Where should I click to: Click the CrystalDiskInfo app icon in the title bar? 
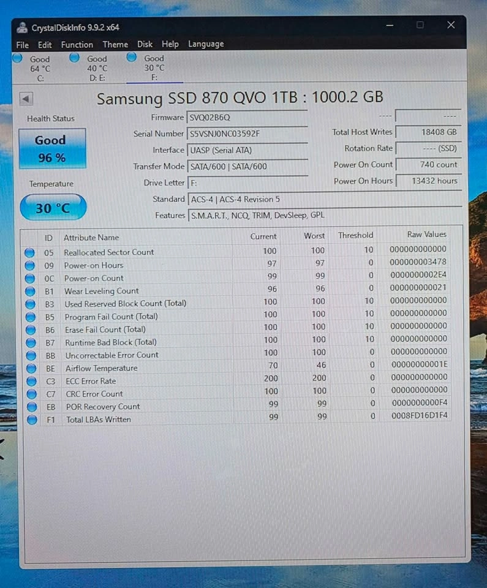(x=22, y=28)
